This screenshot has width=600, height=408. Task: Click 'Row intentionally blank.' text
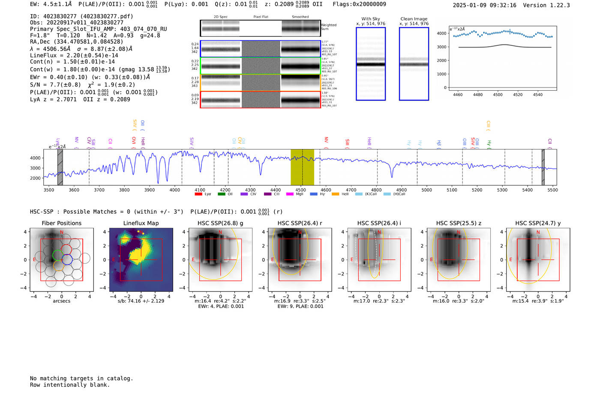[x=70, y=385]
